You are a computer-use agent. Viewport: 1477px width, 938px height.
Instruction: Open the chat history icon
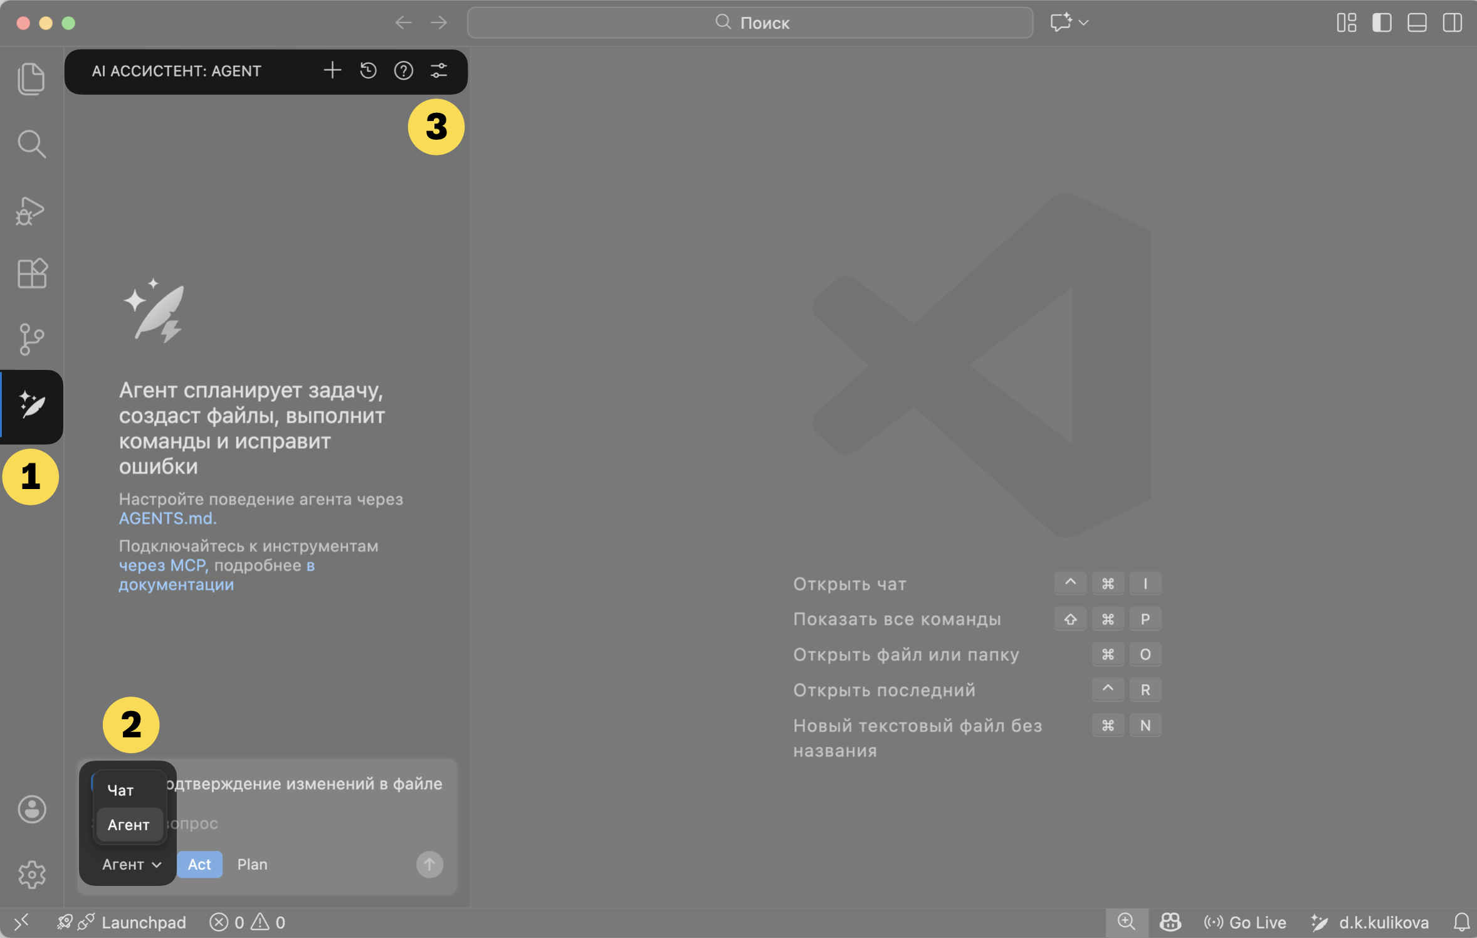point(368,70)
